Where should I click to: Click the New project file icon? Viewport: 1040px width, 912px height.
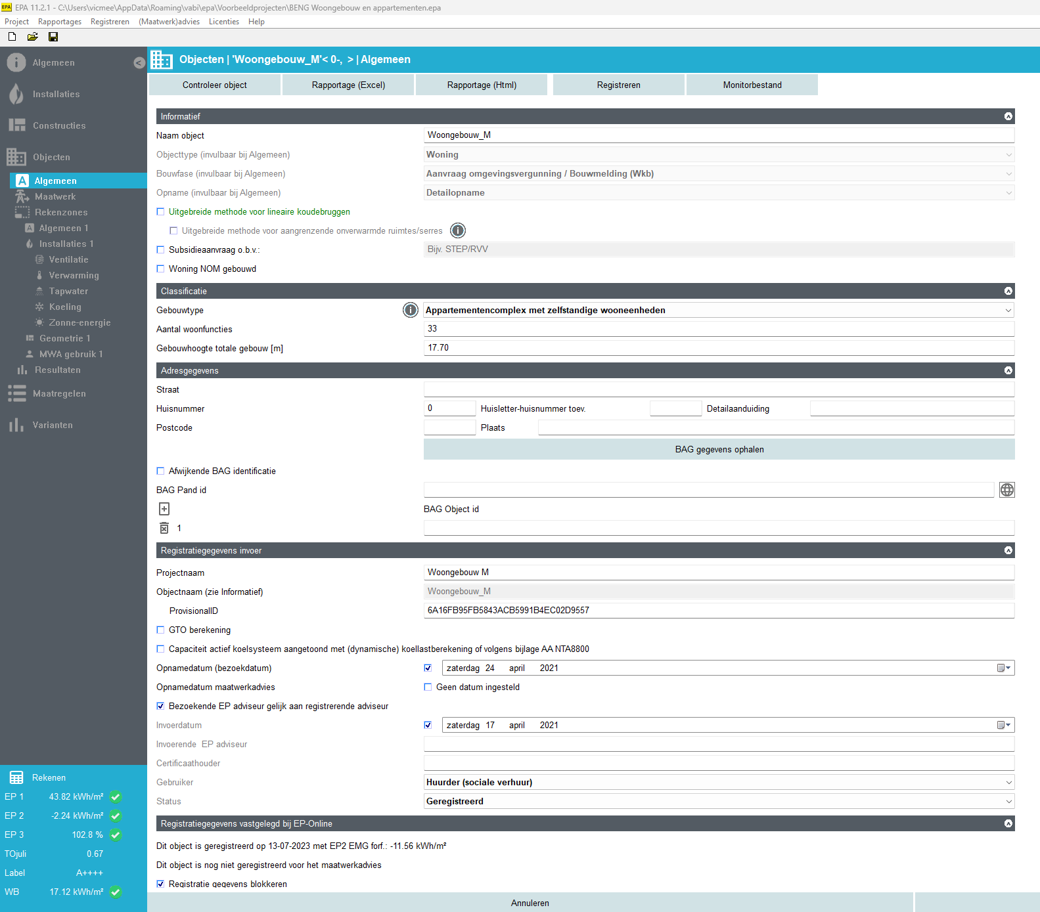click(x=12, y=37)
